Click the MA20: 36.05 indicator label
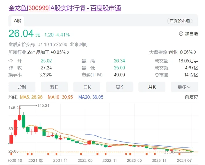This screenshot has height=165, width=205. (91, 97)
